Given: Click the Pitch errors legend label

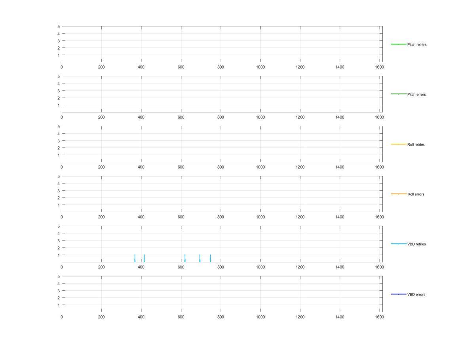Looking at the screenshot, I should tap(416, 94).
